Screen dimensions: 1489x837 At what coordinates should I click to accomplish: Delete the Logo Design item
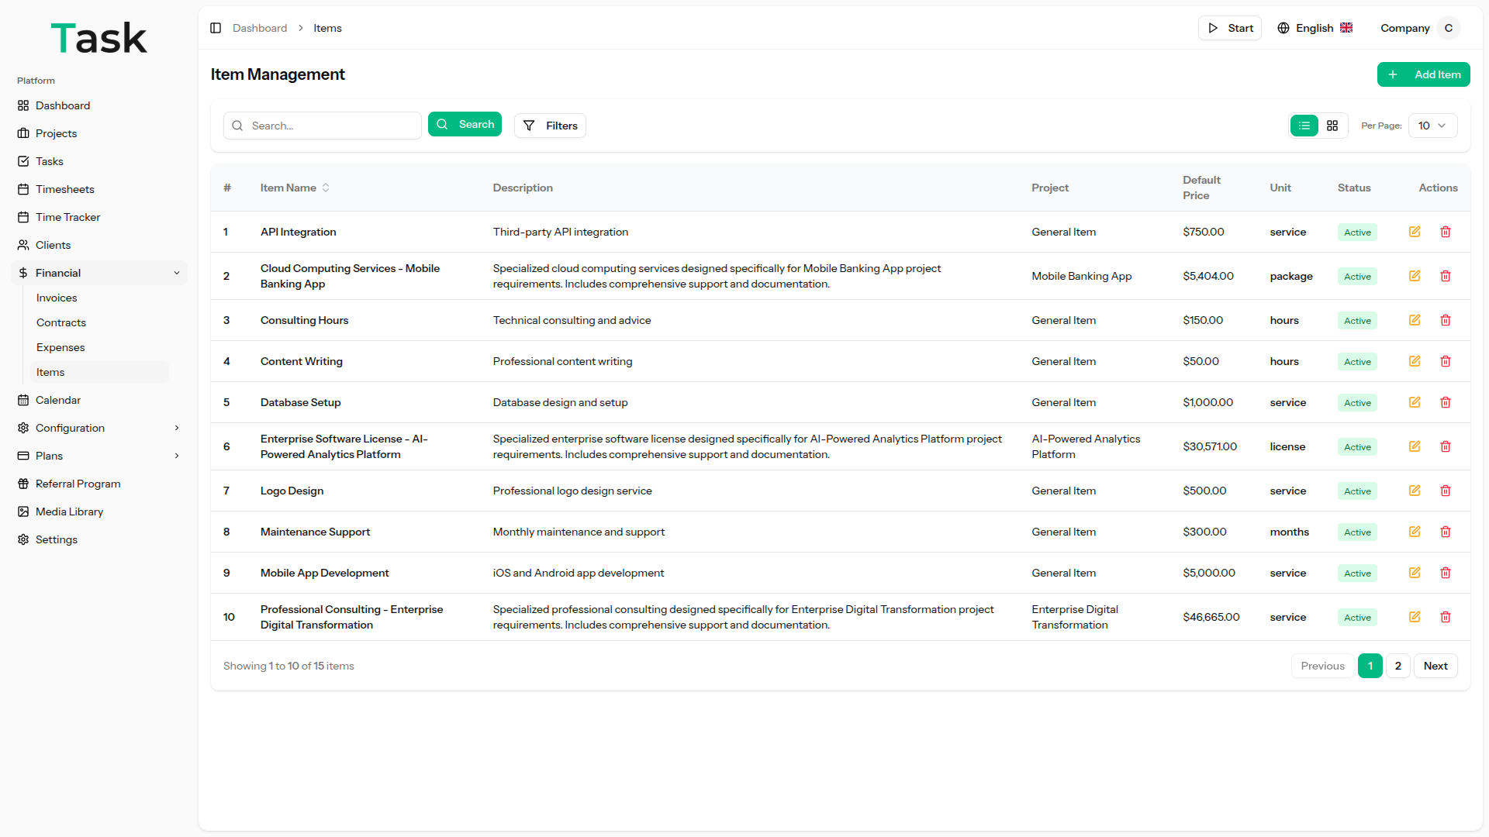[1446, 491]
